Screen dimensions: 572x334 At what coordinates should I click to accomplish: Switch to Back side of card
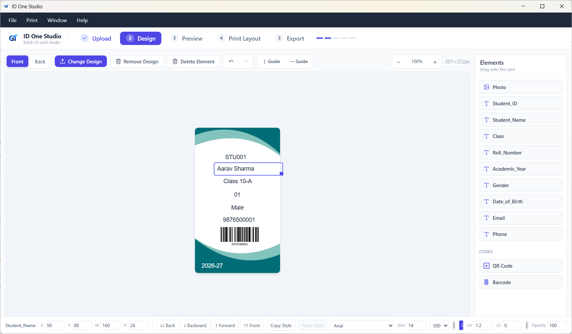pos(40,61)
